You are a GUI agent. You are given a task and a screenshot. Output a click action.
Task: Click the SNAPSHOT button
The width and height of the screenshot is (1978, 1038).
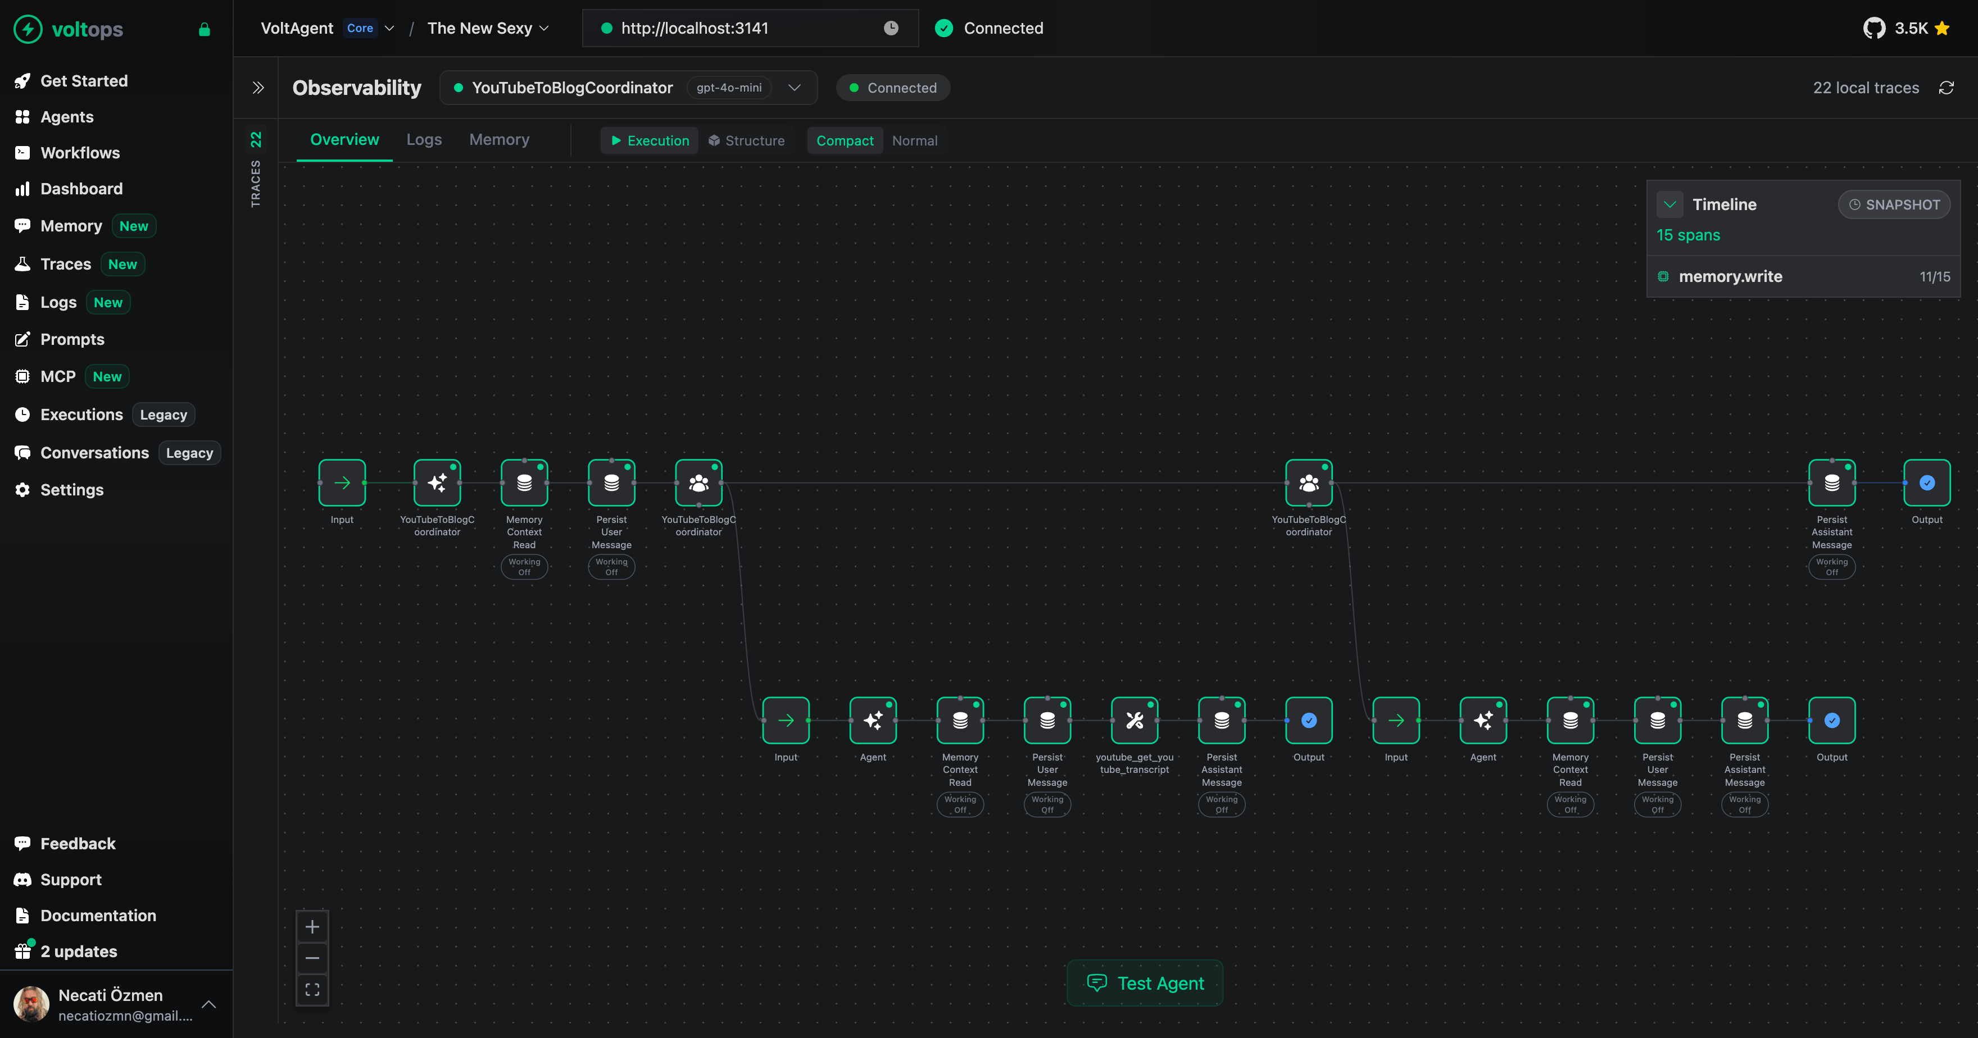[1894, 204]
